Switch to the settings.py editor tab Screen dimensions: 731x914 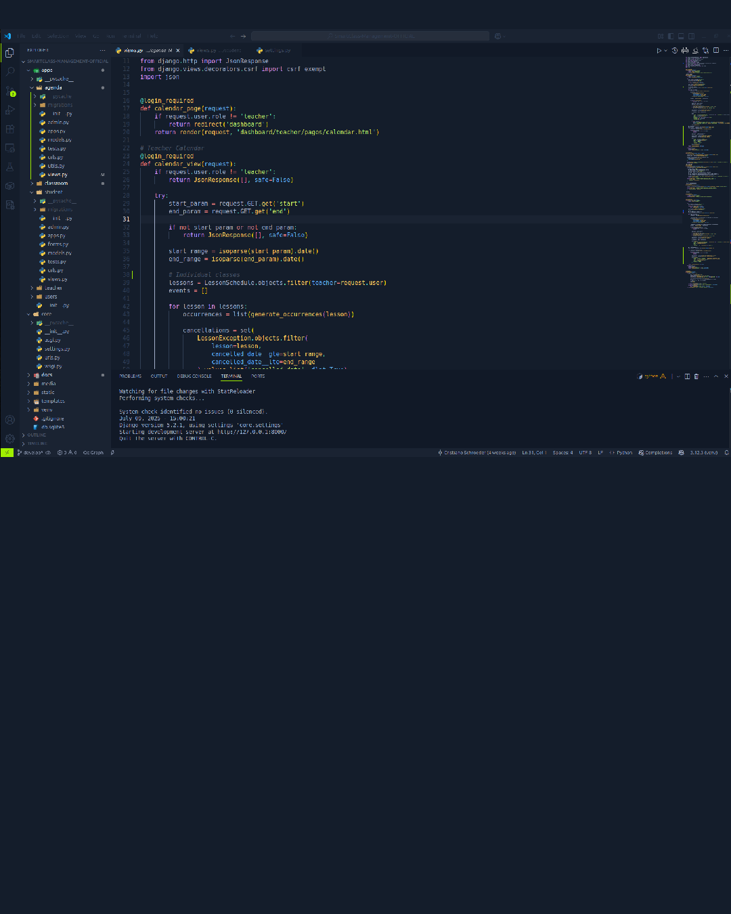(277, 50)
